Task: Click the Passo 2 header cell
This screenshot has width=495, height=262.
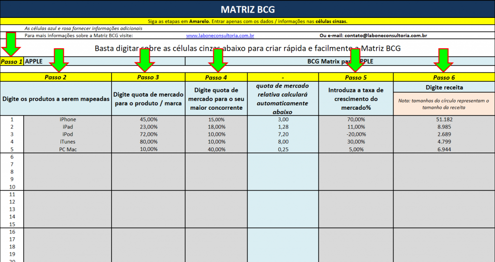Action: 56,77
